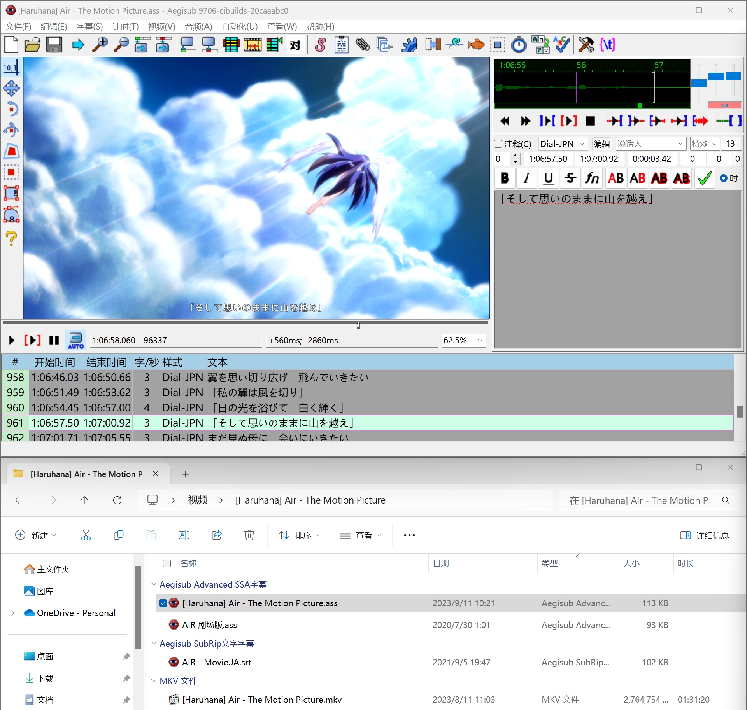Open a new Explorer tab with plus
The image size is (747, 710).
tap(186, 474)
